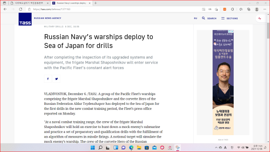This screenshot has height=152, width=270.
Task: Open Chat app from taskbar
Action: tap(124, 147)
